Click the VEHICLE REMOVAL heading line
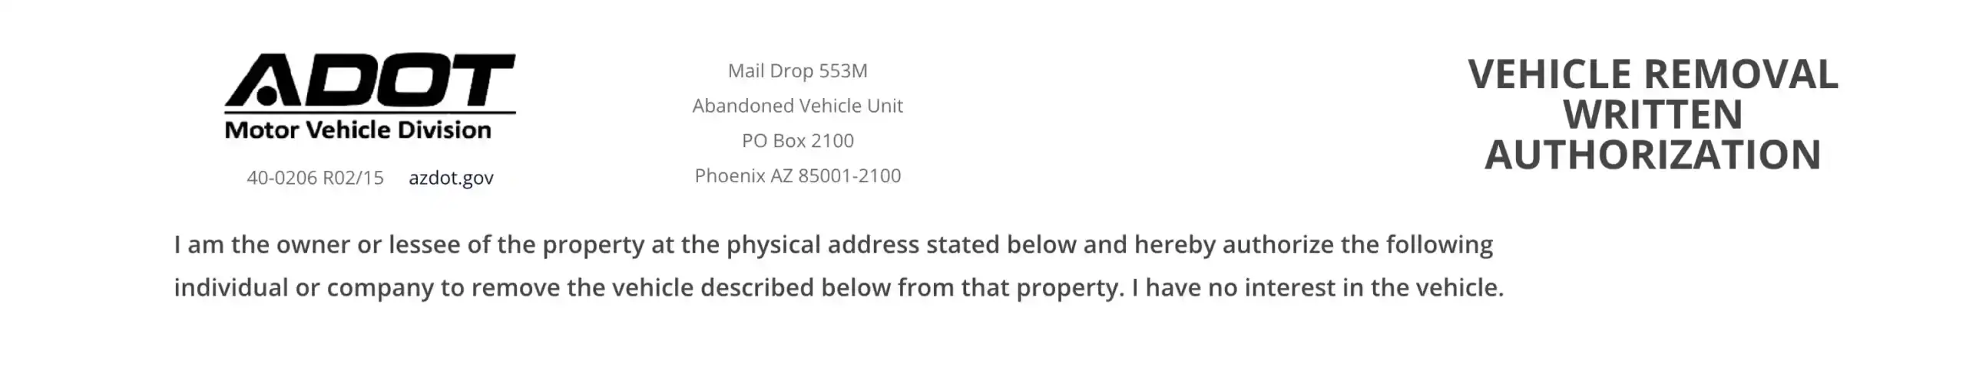 [1653, 74]
